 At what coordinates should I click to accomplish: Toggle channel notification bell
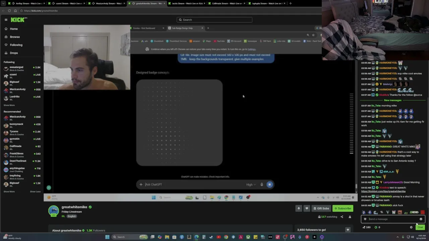coord(299,209)
